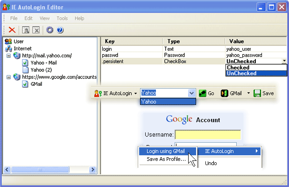Choose Save As Profile... menu entry
The image size is (289, 187).
tap(167, 159)
